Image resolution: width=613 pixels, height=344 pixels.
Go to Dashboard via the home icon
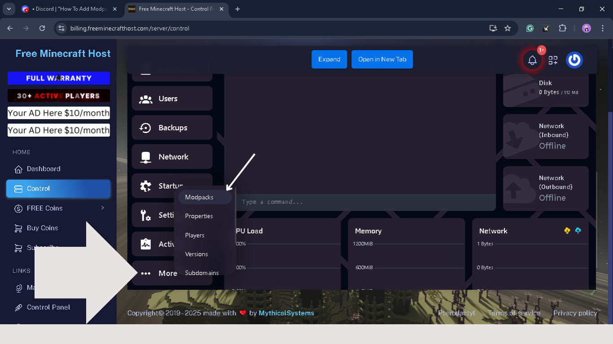coord(18,169)
